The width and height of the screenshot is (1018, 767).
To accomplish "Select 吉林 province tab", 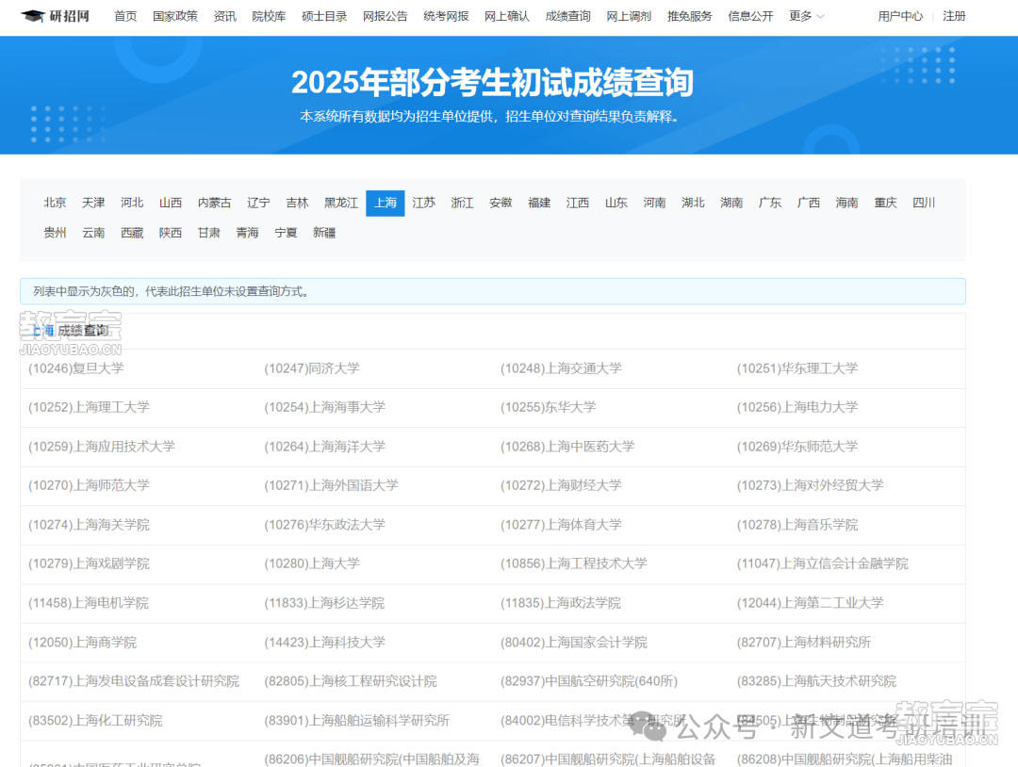I will tap(297, 203).
